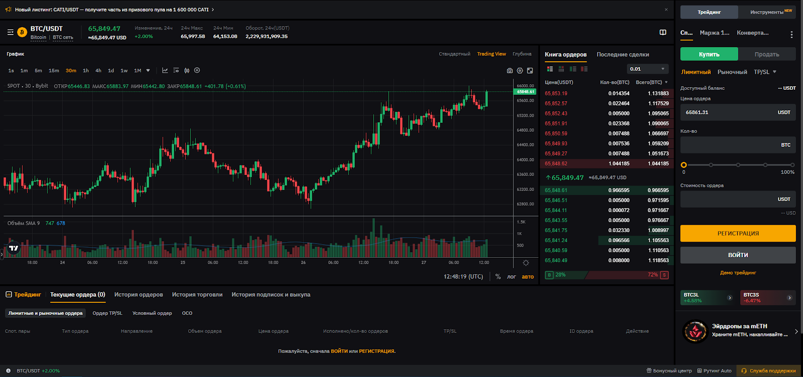Open the chart indicators icon
803x377 pixels.
tap(165, 71)
